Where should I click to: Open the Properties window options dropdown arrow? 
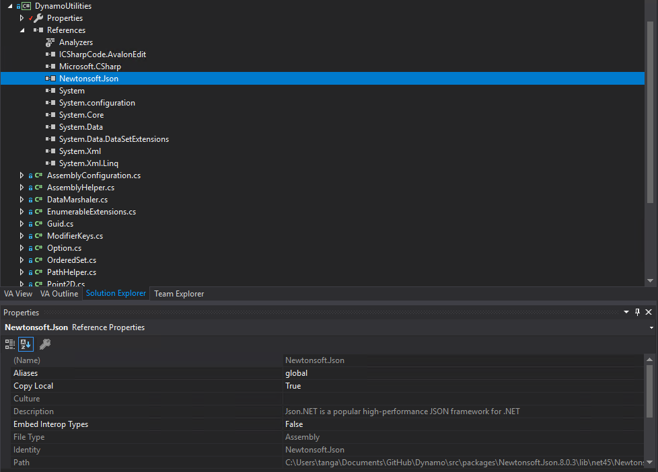pyautogui.click(x=626, y=312)
